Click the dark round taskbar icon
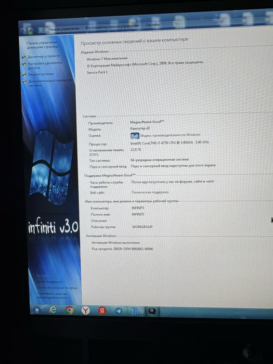 coord(152,311)
